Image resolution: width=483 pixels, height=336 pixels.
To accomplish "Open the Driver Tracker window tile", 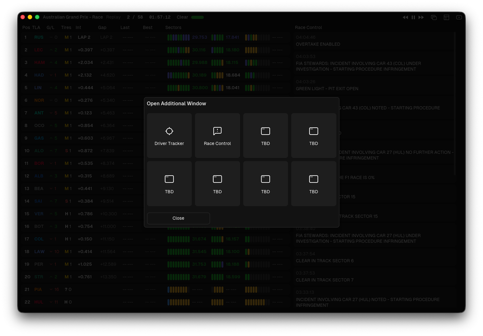I will click(x=169, y=135).
